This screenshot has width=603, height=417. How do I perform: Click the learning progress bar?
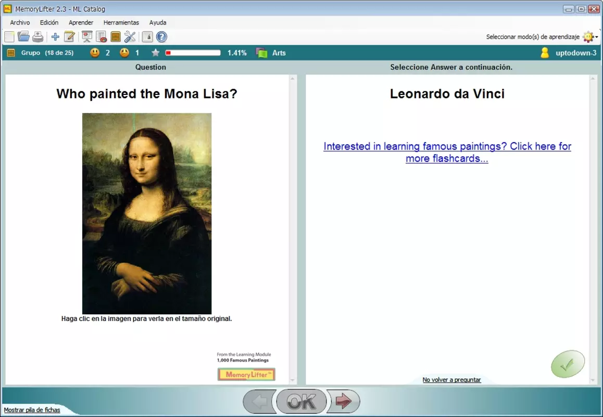pos(193,53)
